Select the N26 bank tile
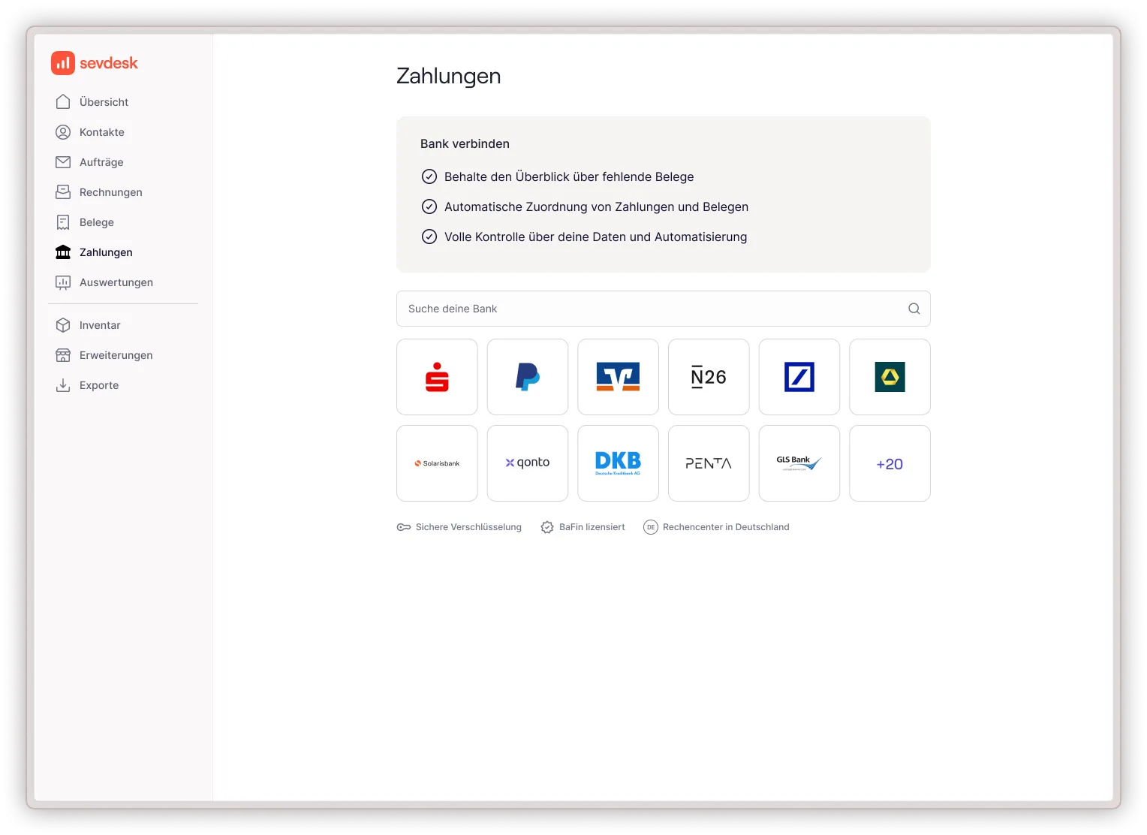This screenshot has width=1147, height=835. click(709, 377)
